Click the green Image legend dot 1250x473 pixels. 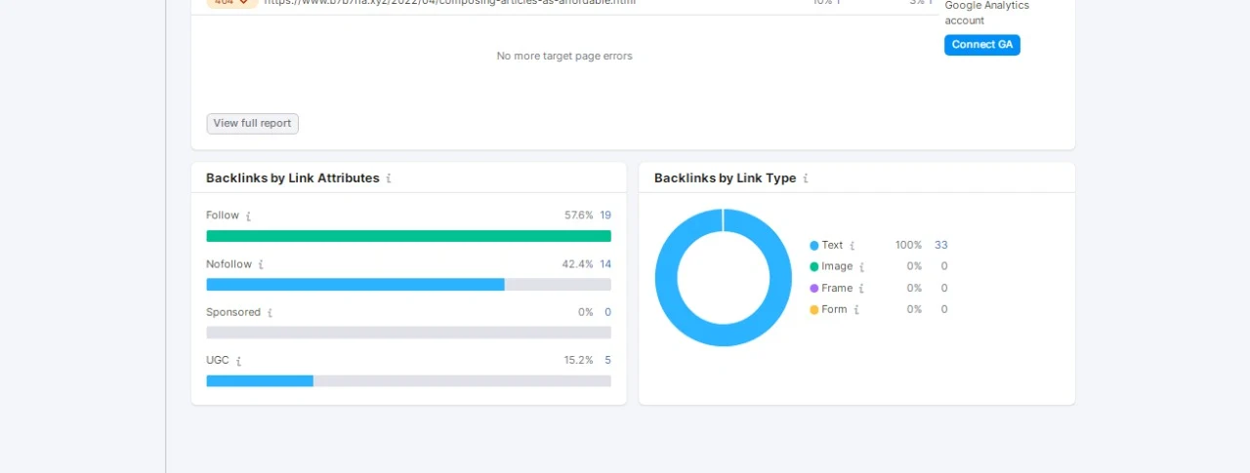coord(813,267)
